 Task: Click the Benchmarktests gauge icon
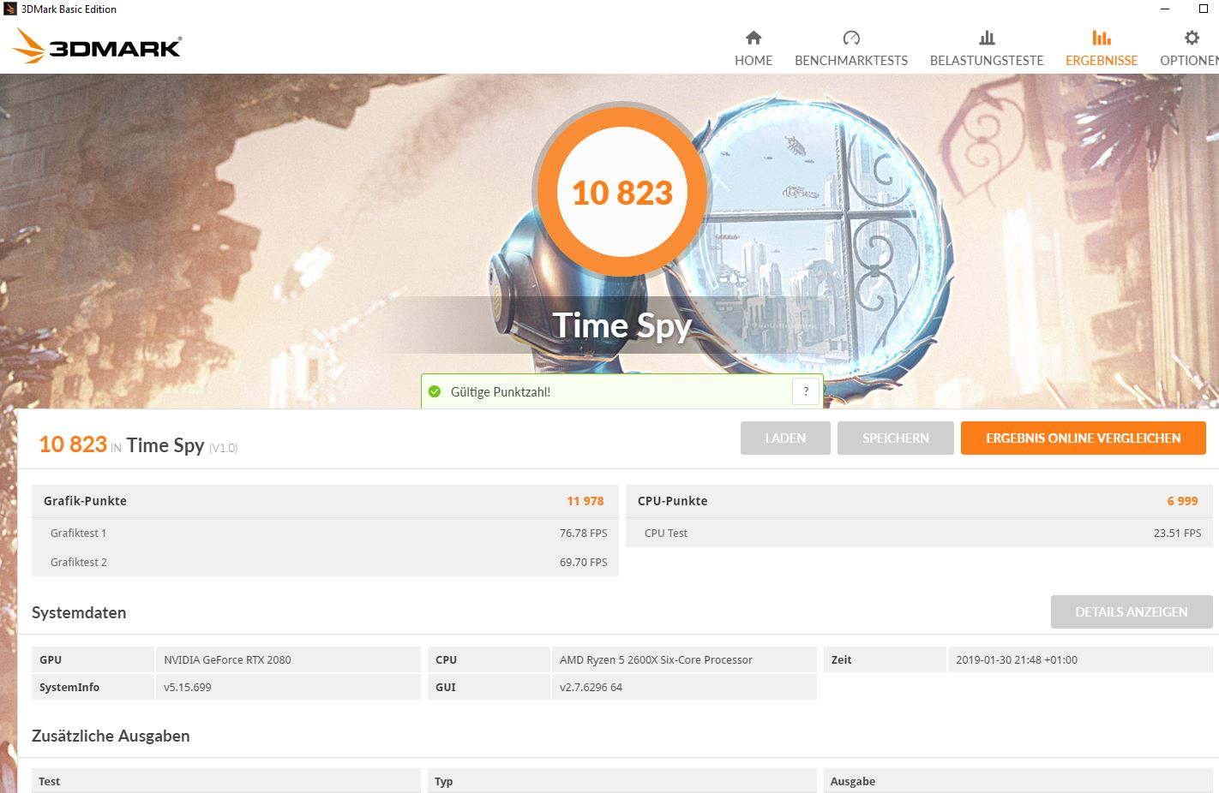pyautogui.click(x=851, y=38)
